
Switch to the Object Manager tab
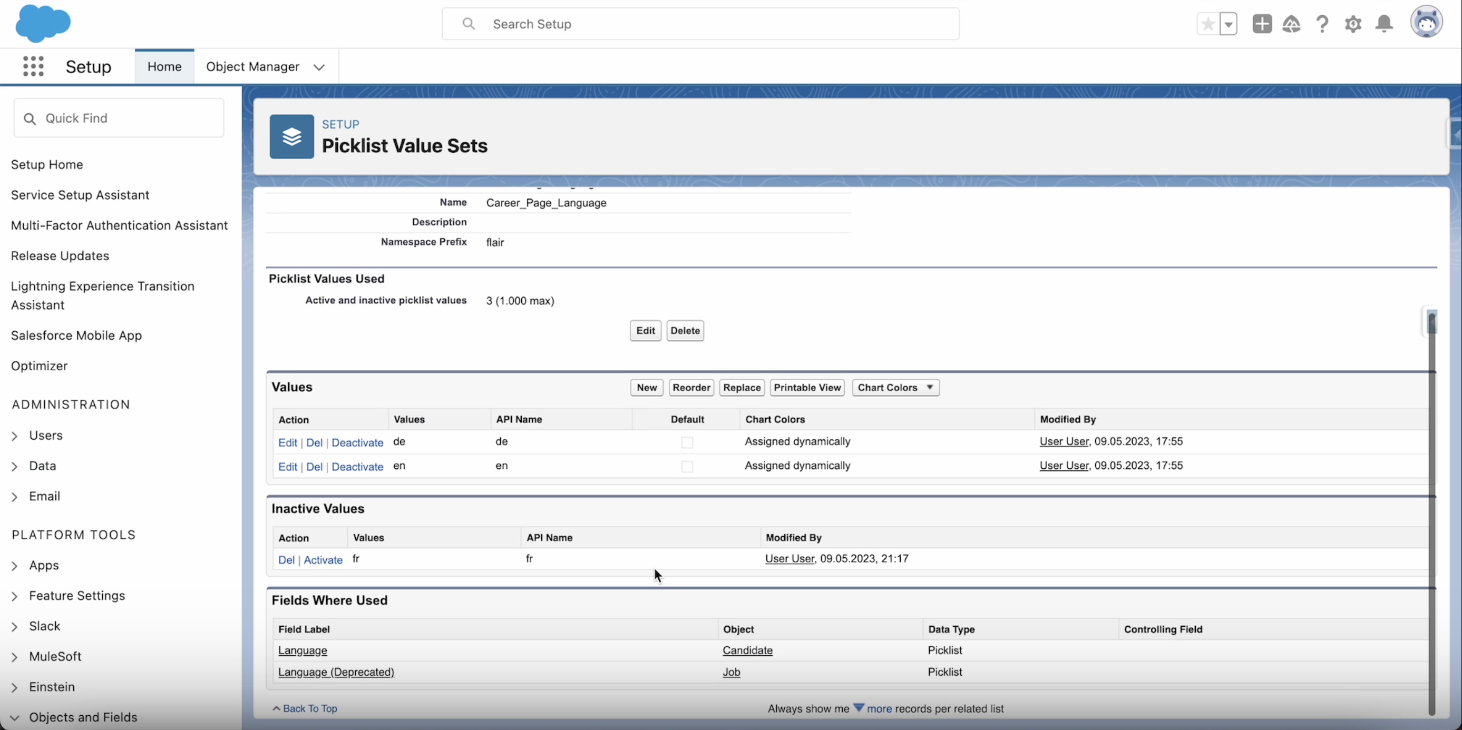coord(252,66)
